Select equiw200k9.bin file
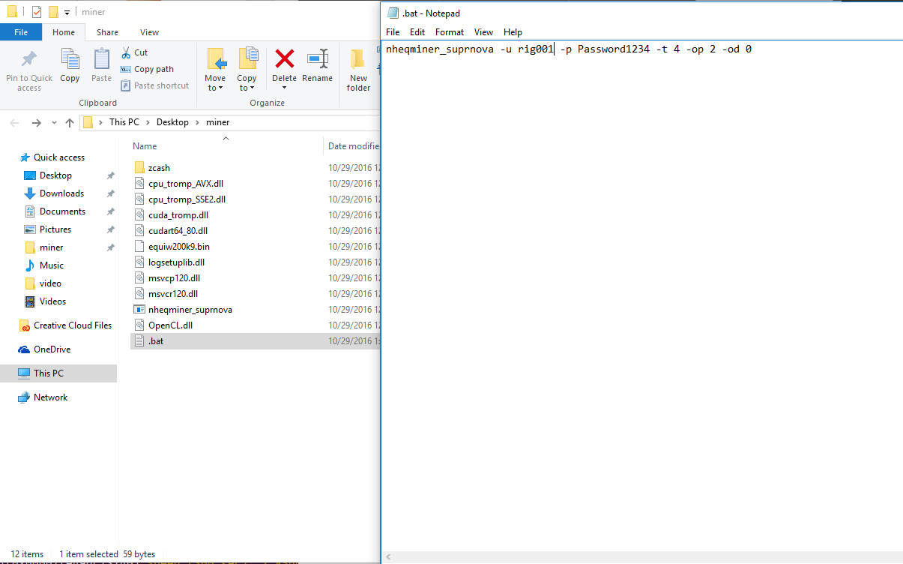 (179, 247)
